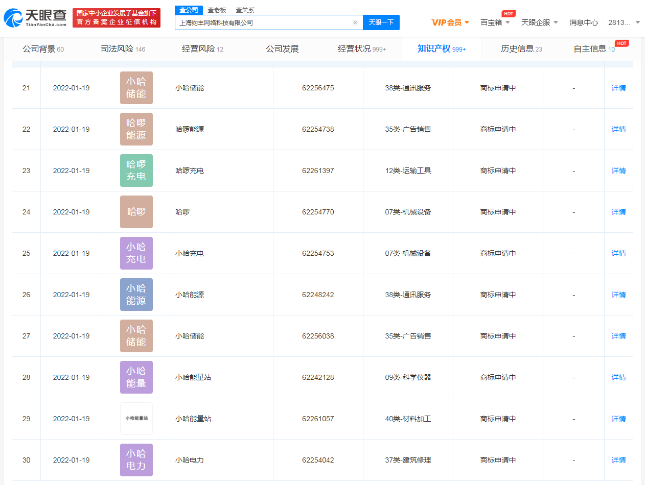The height and width of the screenshot is (485, 645).
Task: Select registration number 62261397
Action: tap(318, 171)
